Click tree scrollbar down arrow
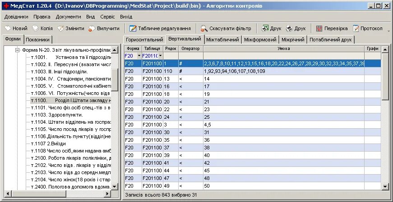Viewport: 393px width, 202px height. pyautogui.click(x=115, y=187)
